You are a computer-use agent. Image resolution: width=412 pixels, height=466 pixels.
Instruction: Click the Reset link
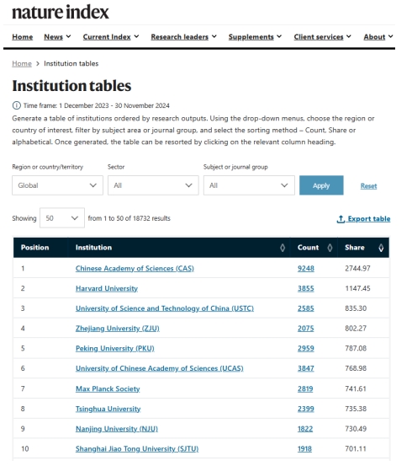point(368,186)
